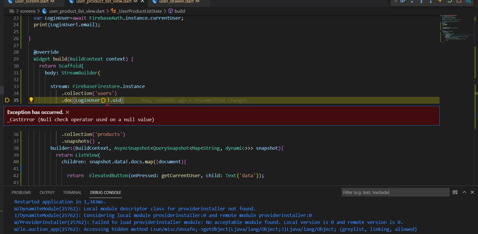The width and height of the screenshot is (478, 234).
Task: Dismiss the 'Exception has occurred' banner
Action: [x=67, y=112]
